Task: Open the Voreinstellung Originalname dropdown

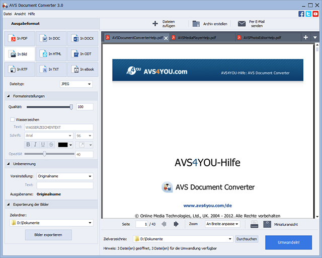Action: 65,176
